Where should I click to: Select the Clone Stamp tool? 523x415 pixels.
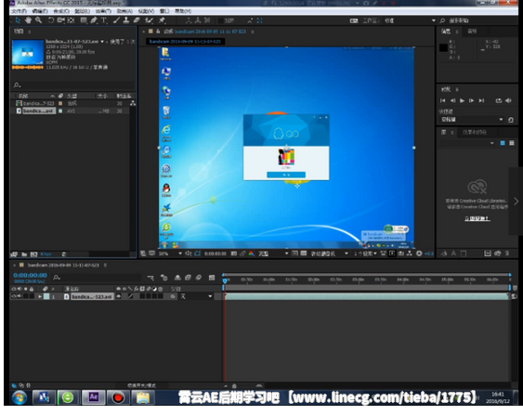tap(126, 20)
